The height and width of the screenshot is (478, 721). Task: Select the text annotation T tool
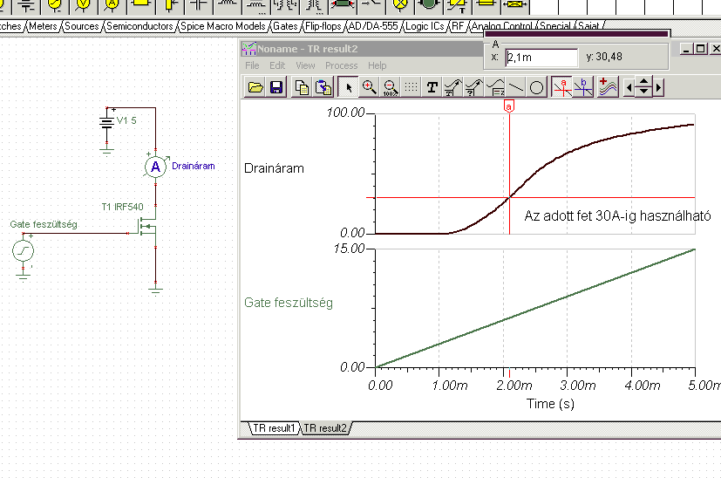432,87
